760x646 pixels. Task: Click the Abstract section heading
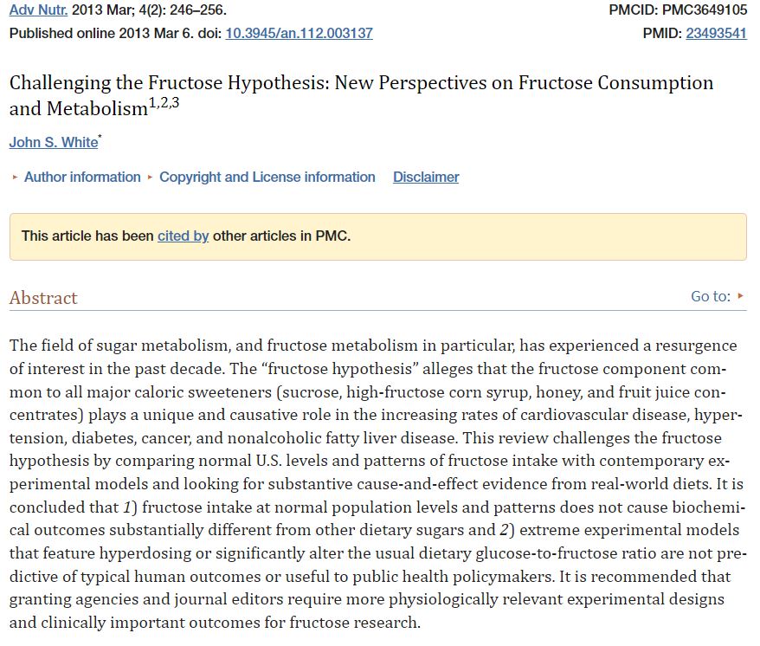(43, 298)
